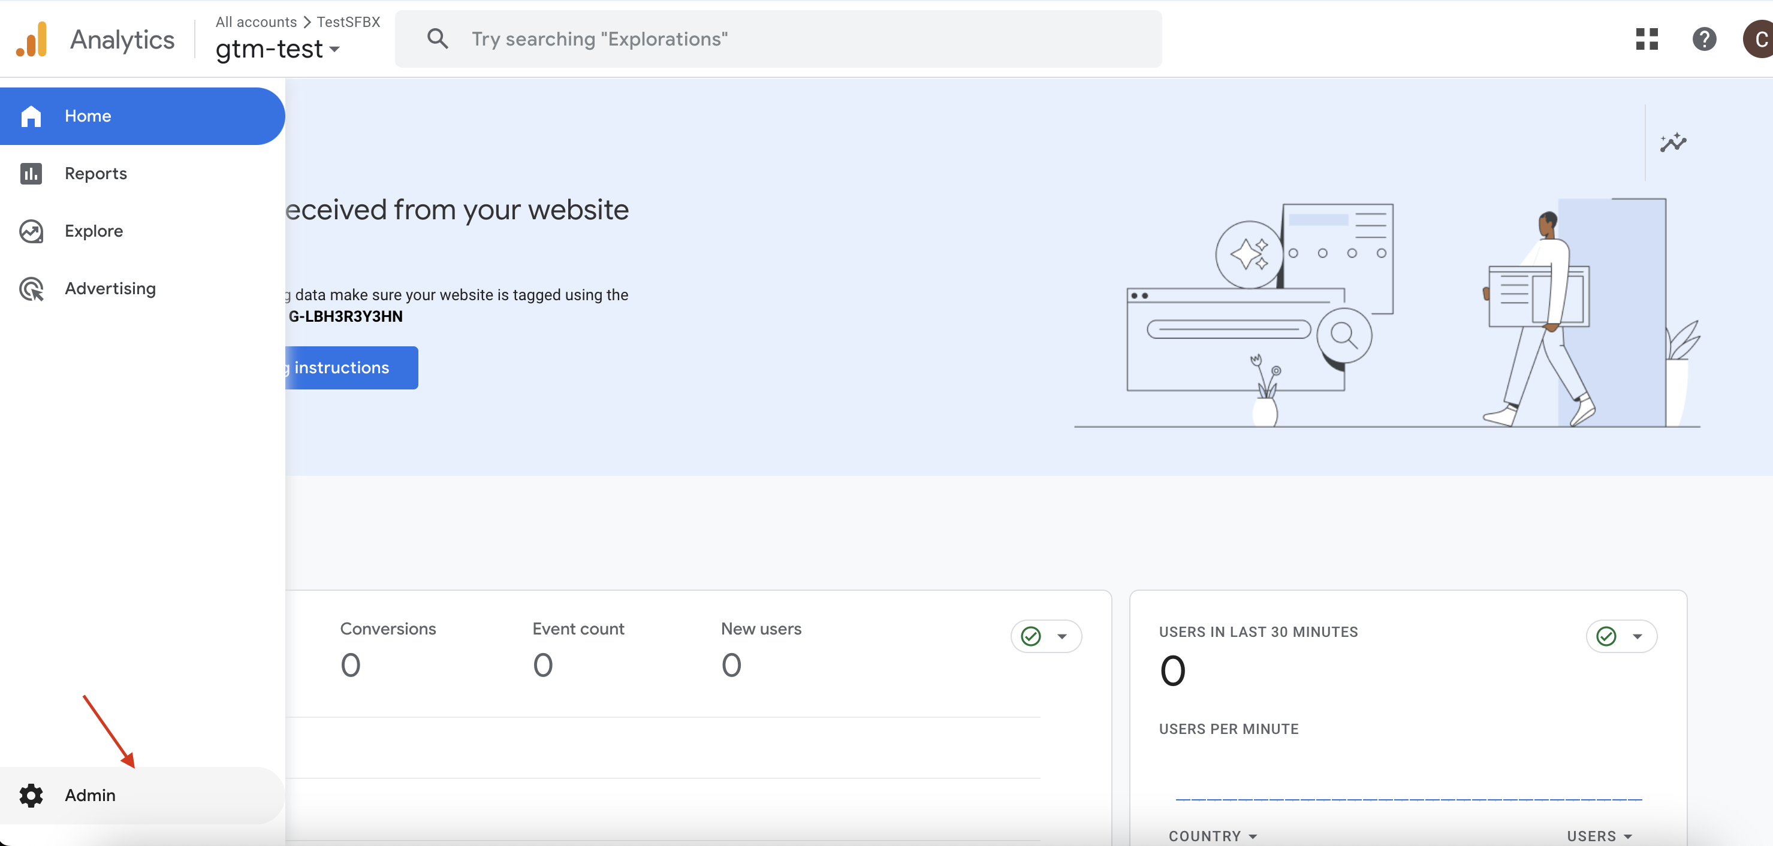Image resolution: width=1773 pixels, height=846 pixels.
Task: Click the search magnifying glass icon
Action: [x=438, y=38]
